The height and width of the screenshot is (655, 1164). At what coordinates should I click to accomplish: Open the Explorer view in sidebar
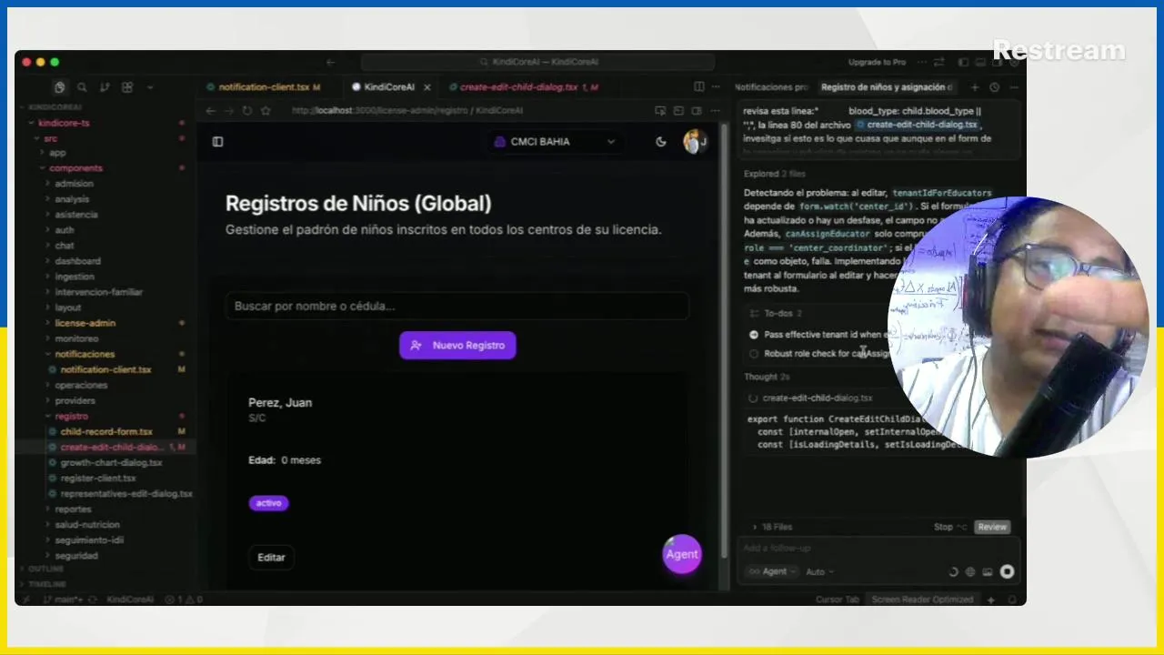click(x=59, y=87)
